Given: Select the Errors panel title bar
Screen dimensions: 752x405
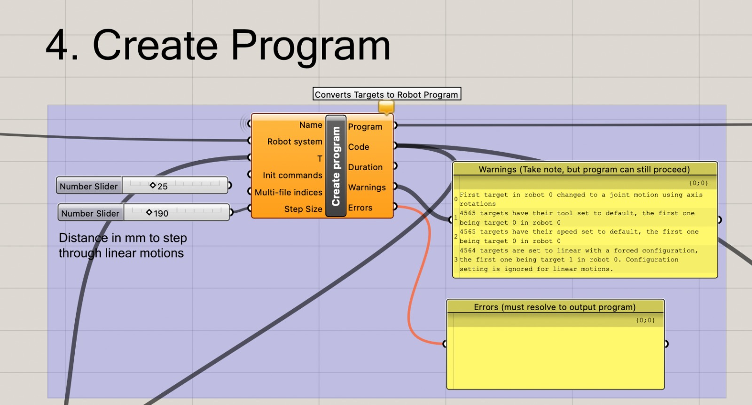Looking at the screenshot, I should (555, 307).
